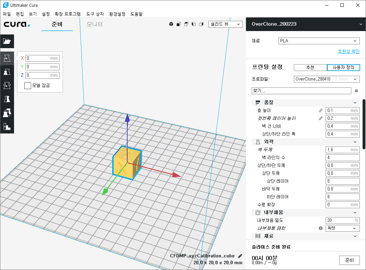Select the Support Blocker tool icon
Viewport: 366px width, 270px height.
[7, 127]
